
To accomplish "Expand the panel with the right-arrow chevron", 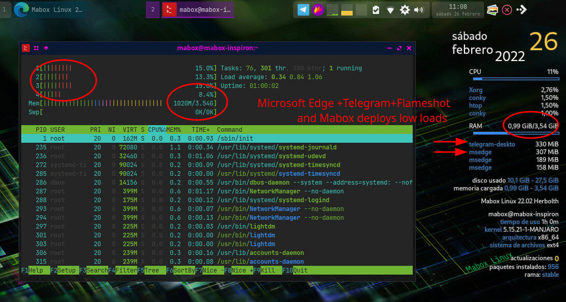I will coord(521,9).
